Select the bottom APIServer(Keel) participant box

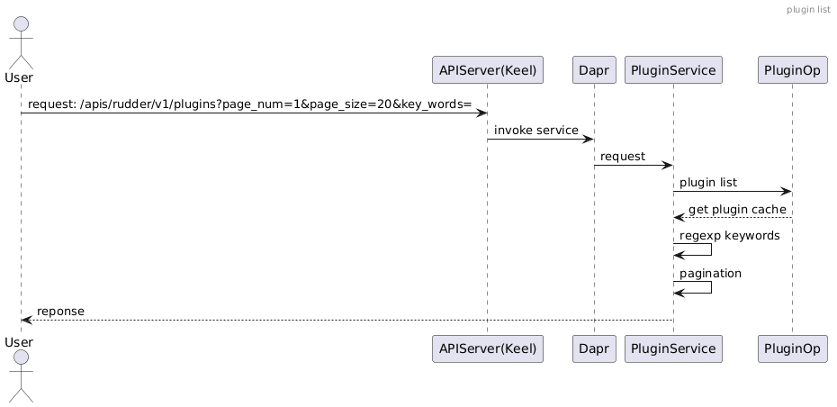pyautogui.click(x=488, y=349)
